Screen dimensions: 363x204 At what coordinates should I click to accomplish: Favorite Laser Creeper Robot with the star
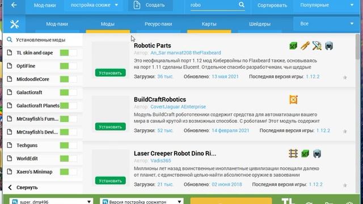(x=345, y=185)
